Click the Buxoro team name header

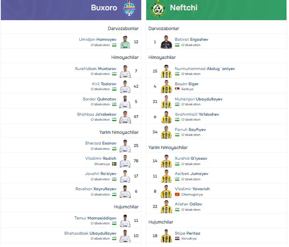click(104, 8)
